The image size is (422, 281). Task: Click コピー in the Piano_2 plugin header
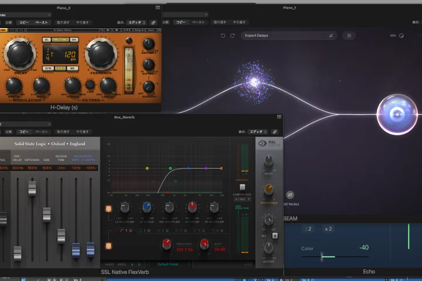tap(23, 23)
